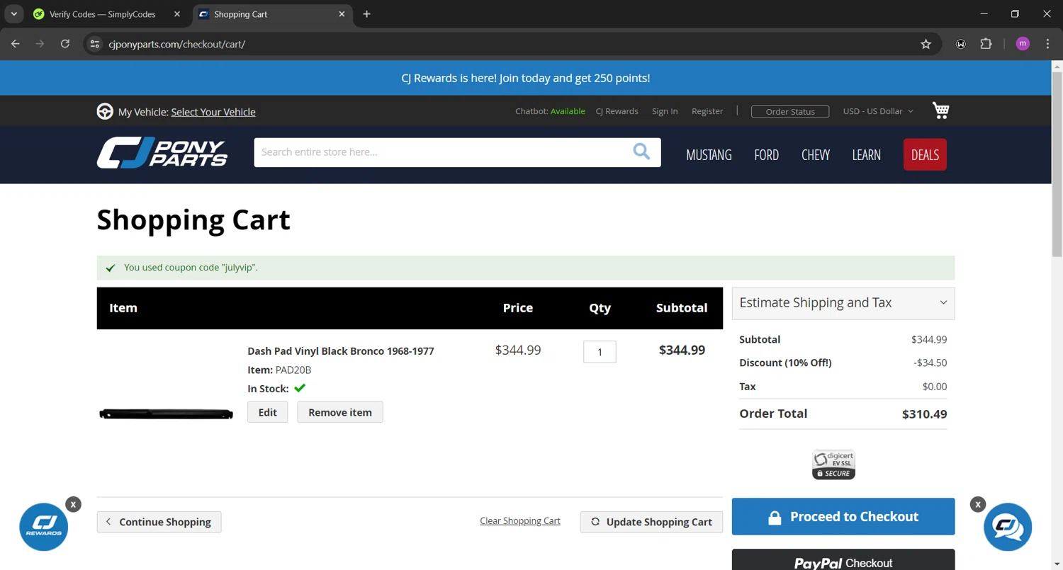Click Clear Shopping Cart link
Screen dimensions: 1063x570
520,521
